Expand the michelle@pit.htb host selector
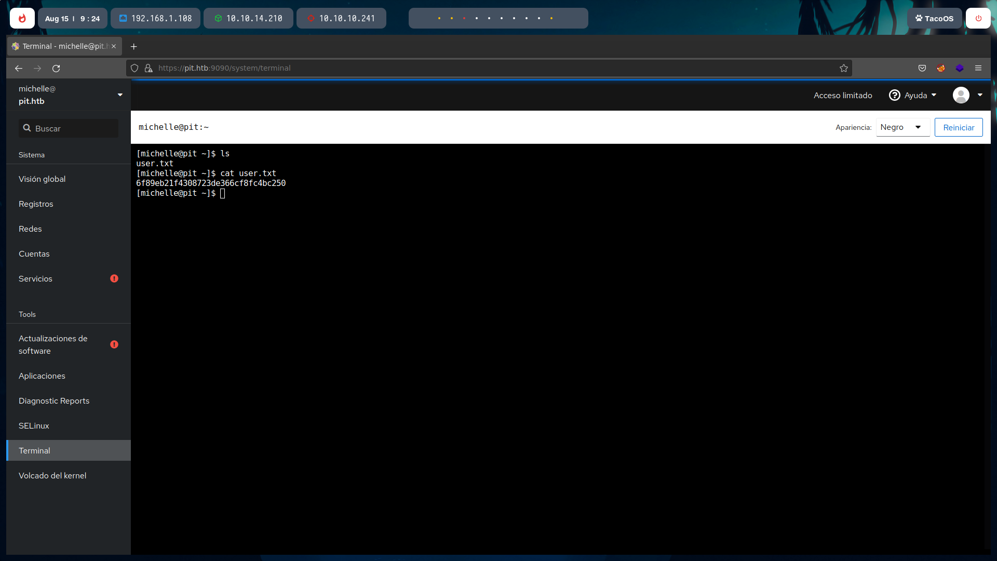 pyautogui.click(x=120, y=95)
